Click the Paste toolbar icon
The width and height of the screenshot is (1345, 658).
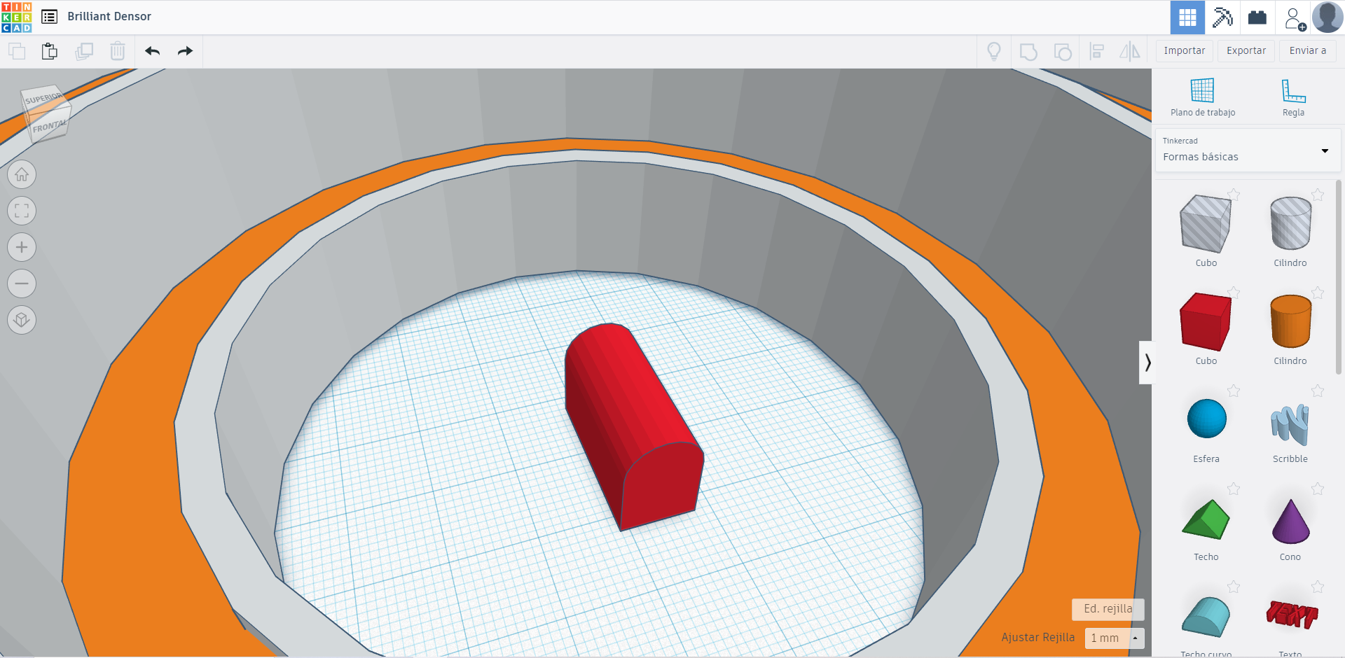click(49, 51)
